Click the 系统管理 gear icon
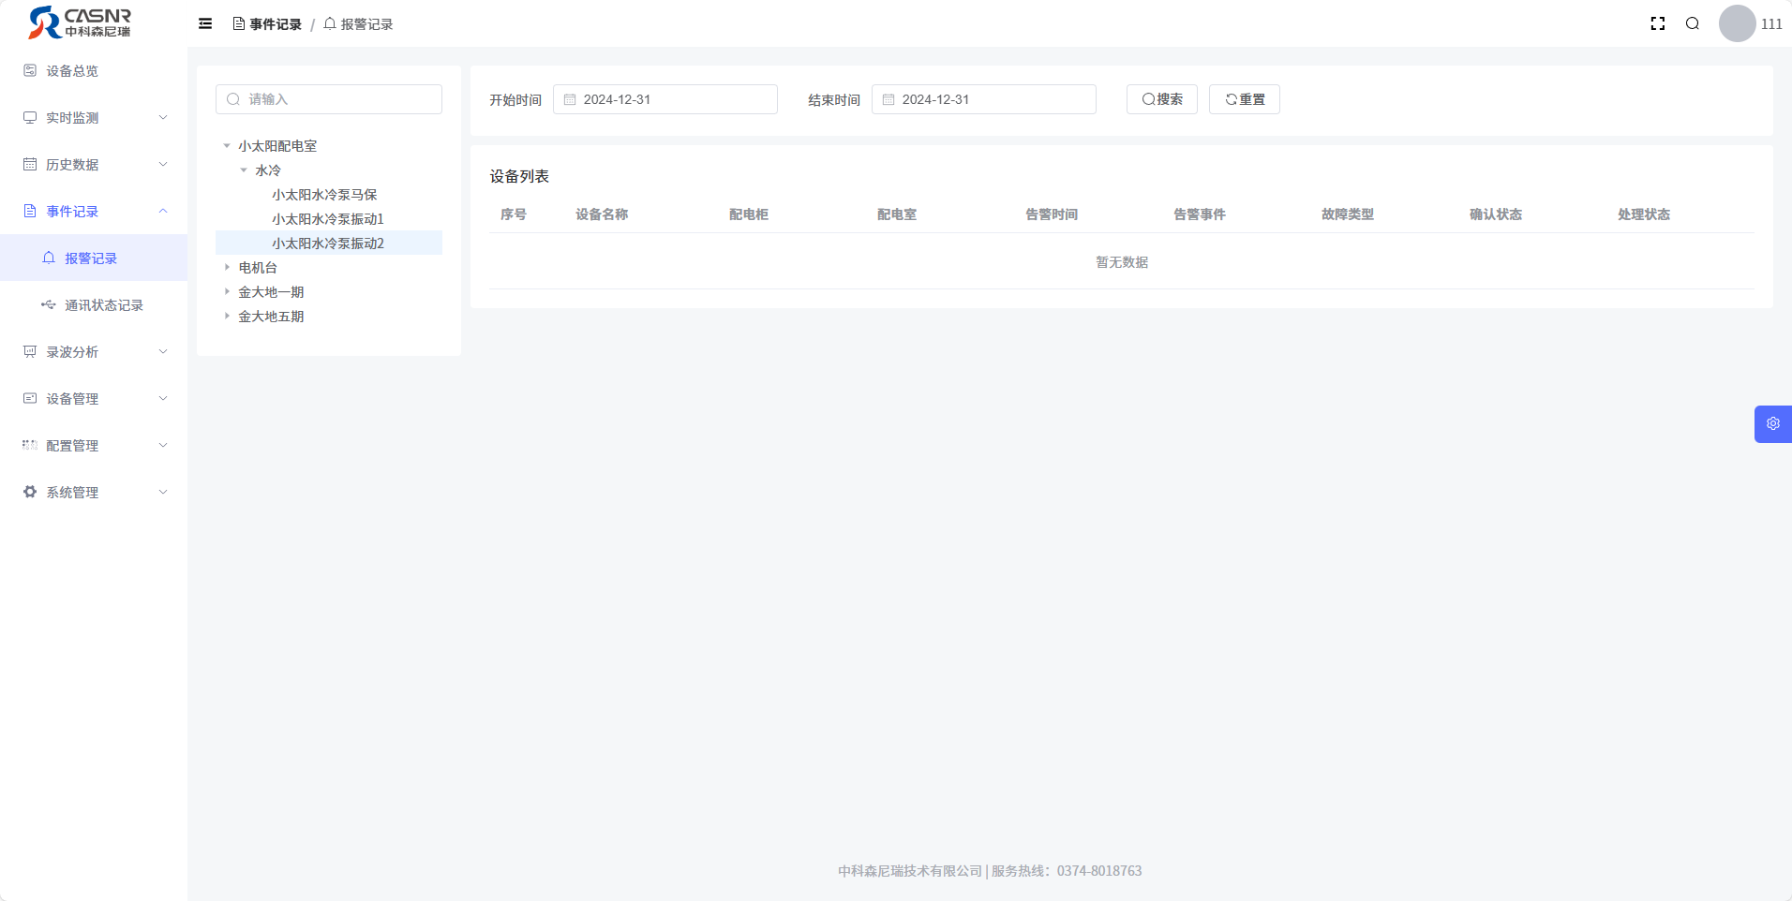The width and height of the screenshot is (1792, 901). click(x=30, y=492)
